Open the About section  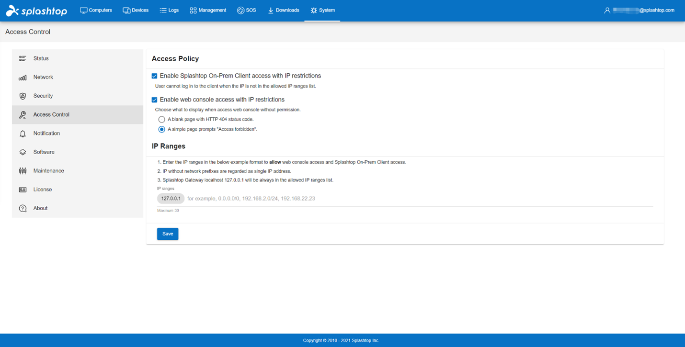click(x=78, y=208)
